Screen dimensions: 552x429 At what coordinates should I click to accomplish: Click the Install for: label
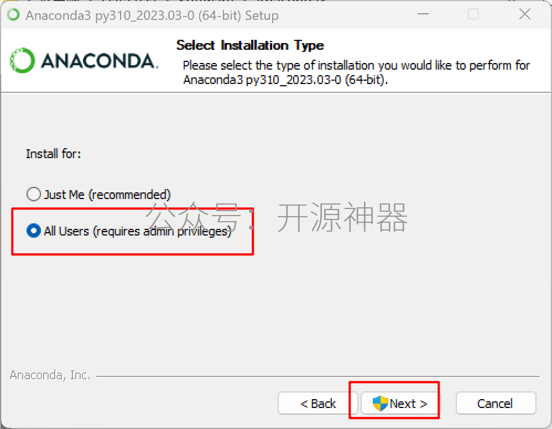54,154
